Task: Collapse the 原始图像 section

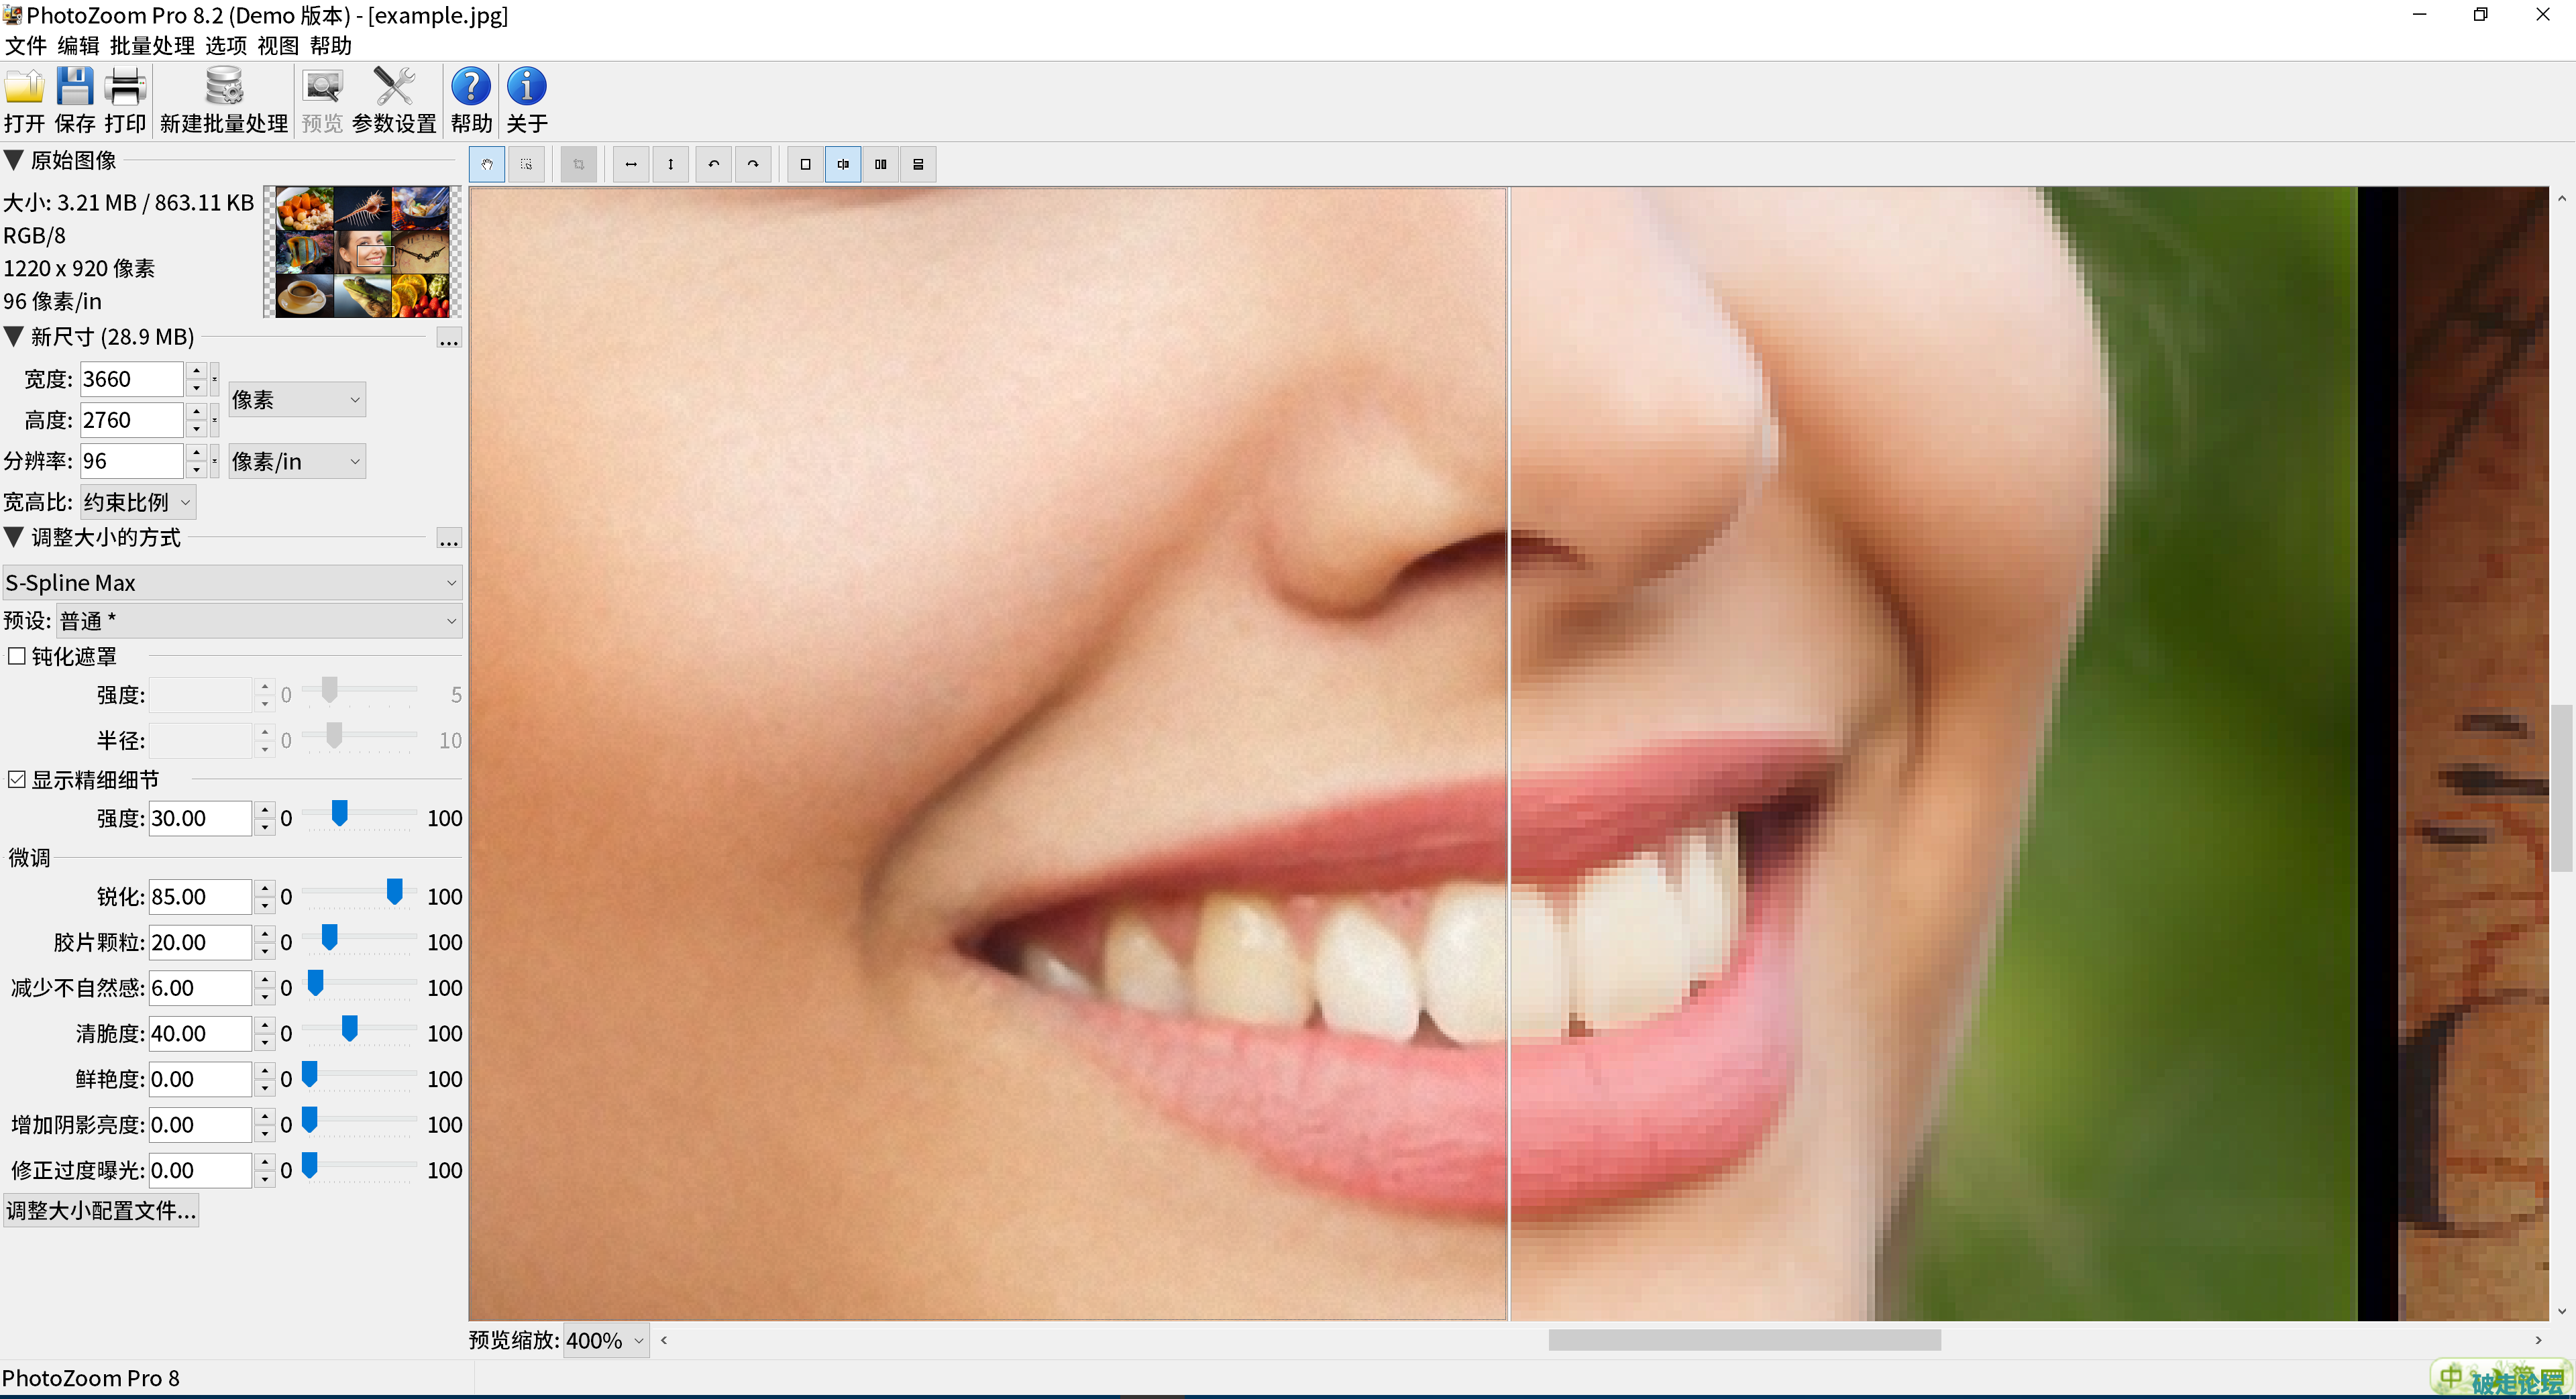Action: tap(14, 160)
